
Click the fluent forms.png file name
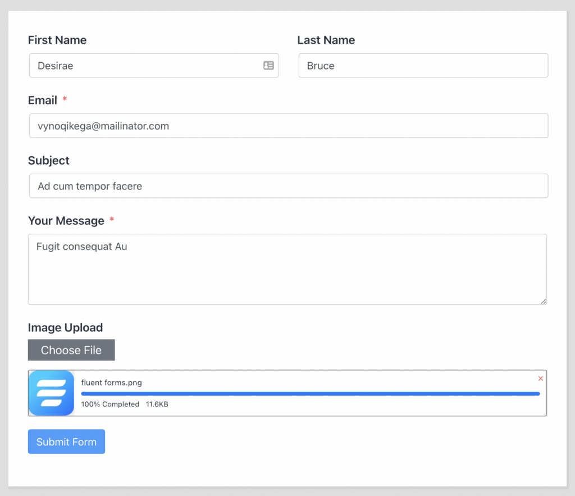112,383
